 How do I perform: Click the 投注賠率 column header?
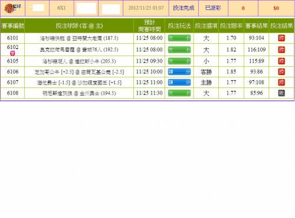click(231, 25)
